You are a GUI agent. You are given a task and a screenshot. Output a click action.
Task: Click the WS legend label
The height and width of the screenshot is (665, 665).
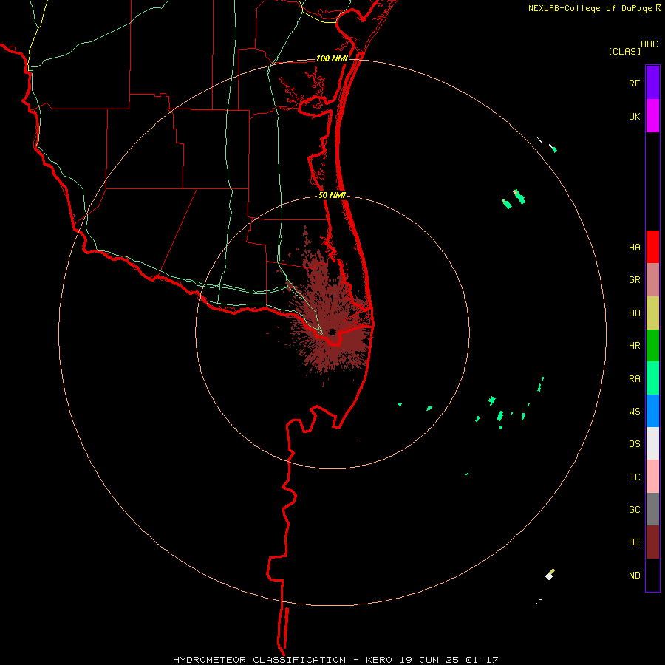pyautogui.click(x=634, y=412)
